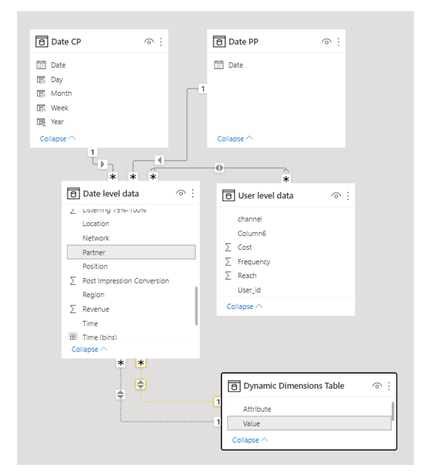Collapse the Date CP table
431x476 pixels.
(58, 139)
